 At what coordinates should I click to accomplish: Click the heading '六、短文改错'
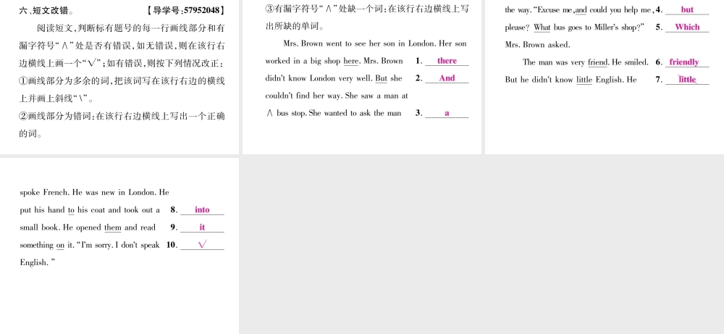46,10
